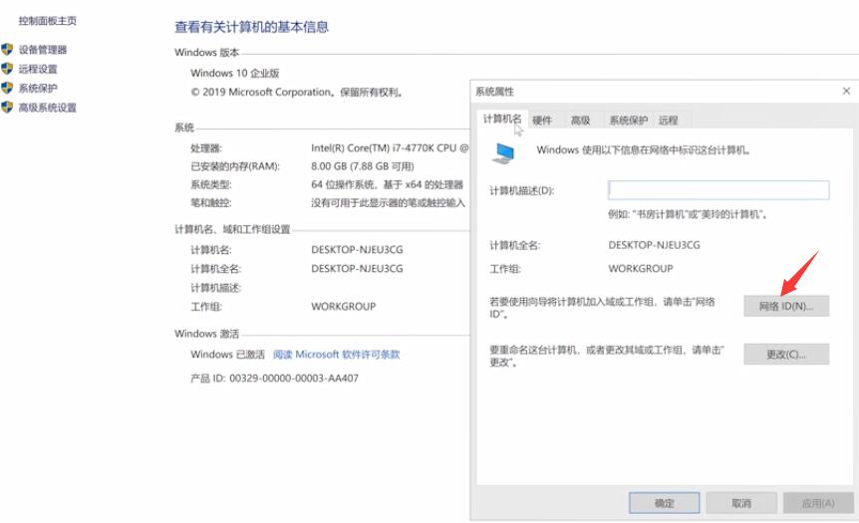
Task: Open 远程设置 from the sidebar
Action: tap(38, 69)
